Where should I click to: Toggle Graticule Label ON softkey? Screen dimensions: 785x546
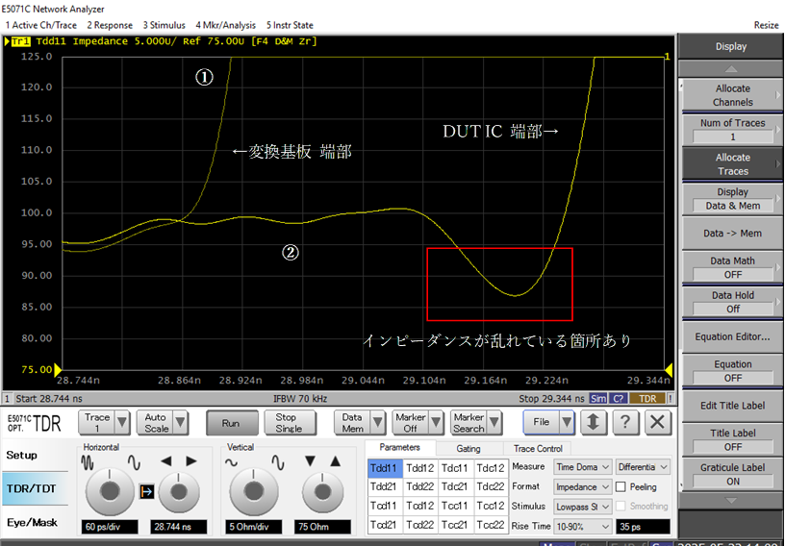(x=732, y=474)
